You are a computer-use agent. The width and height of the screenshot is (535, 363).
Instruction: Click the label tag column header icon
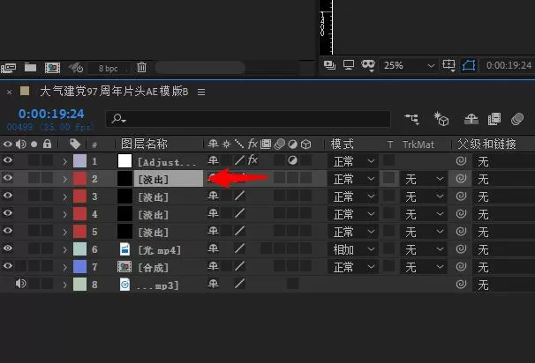(75, 144)
